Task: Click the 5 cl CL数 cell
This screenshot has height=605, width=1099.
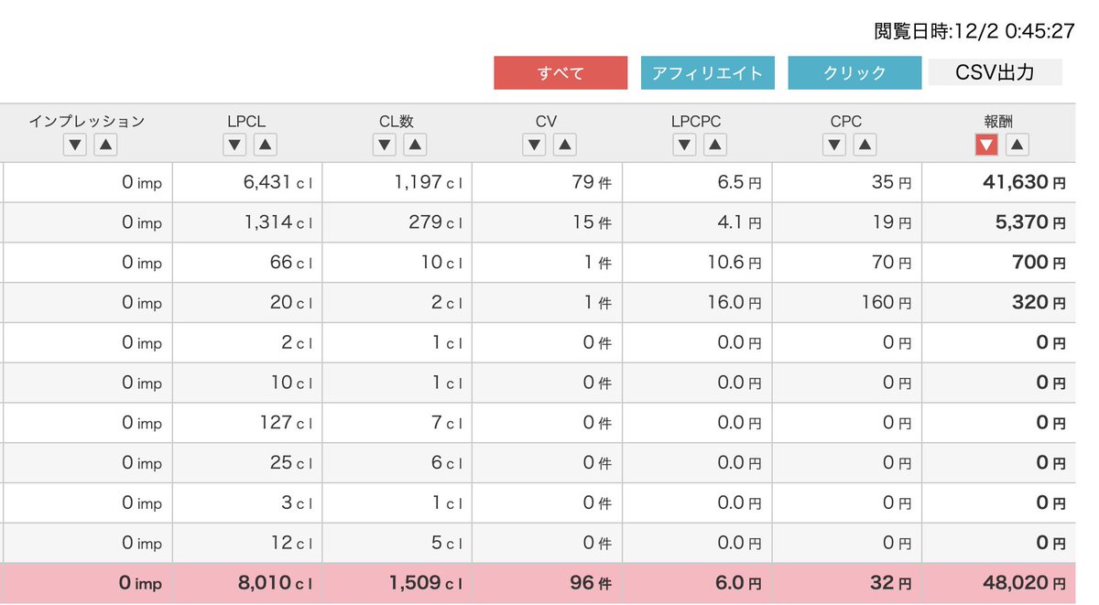Action: 397,543
